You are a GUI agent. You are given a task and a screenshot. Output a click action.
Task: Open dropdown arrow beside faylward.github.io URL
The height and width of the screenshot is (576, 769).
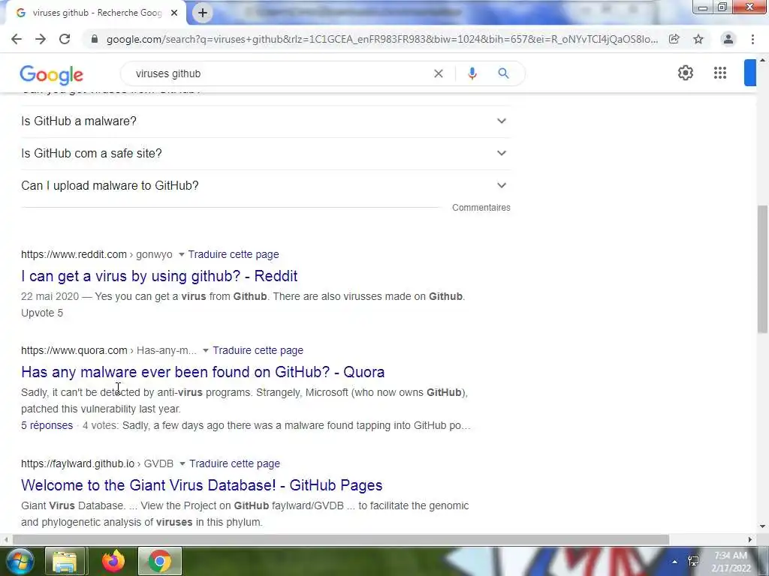pyautogui.click(x=182, y=463)
